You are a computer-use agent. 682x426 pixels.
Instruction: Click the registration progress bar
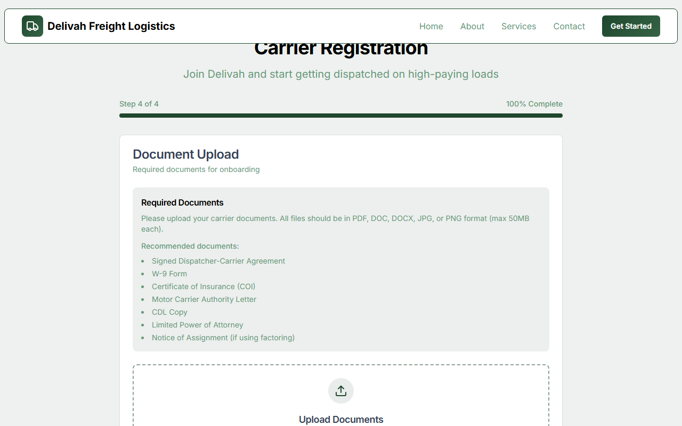coord(341,116)
